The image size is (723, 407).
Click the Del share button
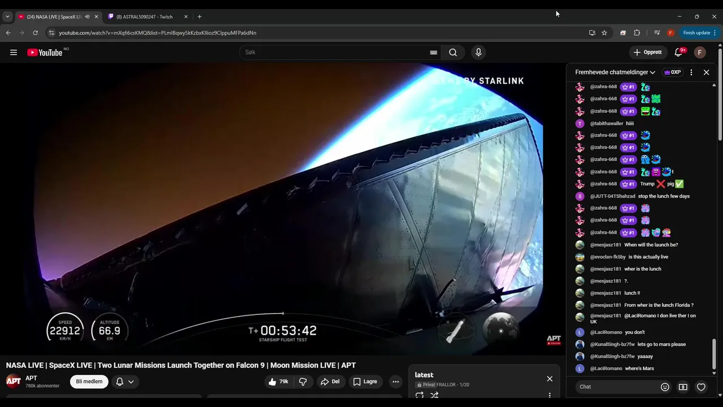tap(330, 382)
